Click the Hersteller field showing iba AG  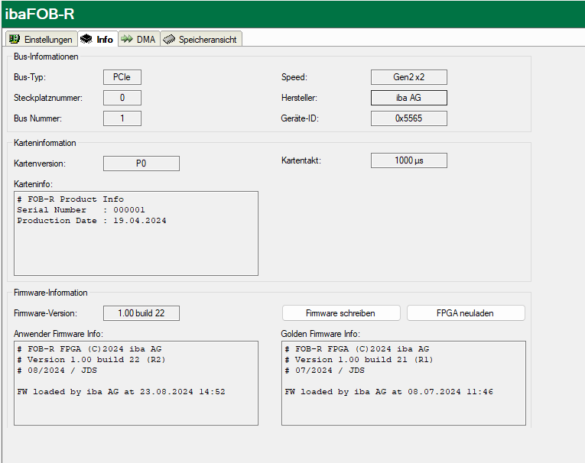click(408, 98)
